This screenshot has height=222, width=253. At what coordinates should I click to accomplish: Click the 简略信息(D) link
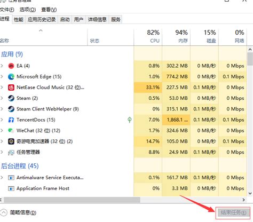coord(23,212)
